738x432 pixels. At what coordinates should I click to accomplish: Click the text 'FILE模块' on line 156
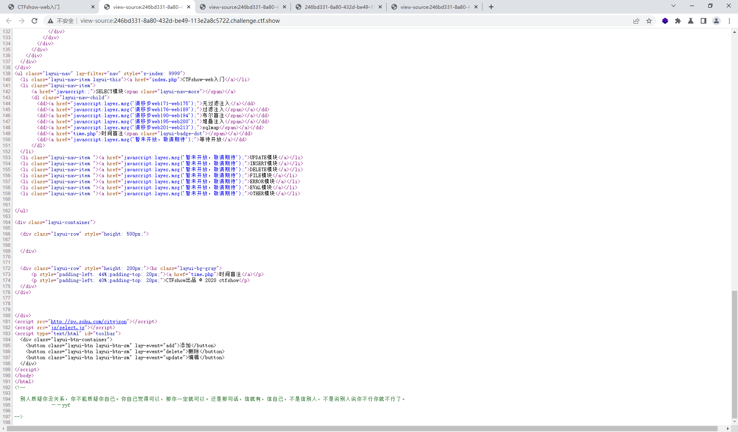261,176
